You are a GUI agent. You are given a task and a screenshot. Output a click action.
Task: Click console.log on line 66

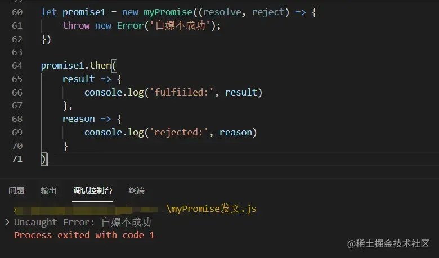click(114, 93)
